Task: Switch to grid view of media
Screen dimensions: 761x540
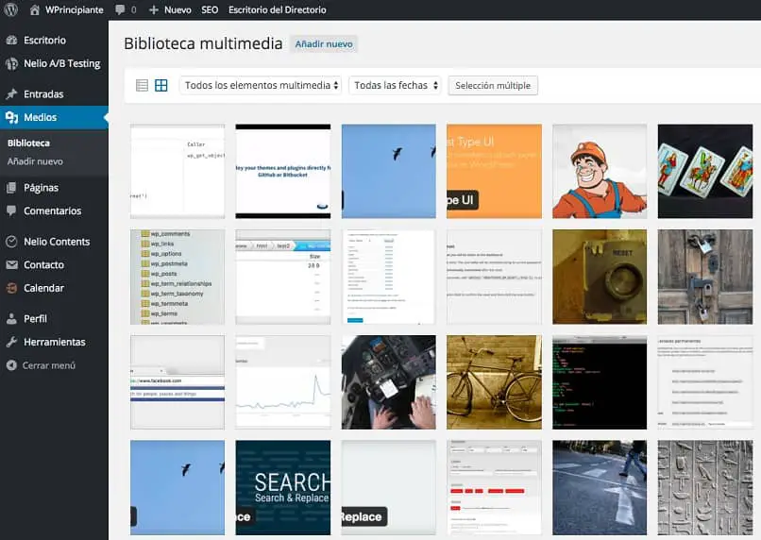Action: pyautogui.click(x=161, y=85)
